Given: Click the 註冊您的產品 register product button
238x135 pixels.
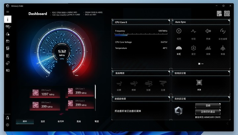Looking at the screenshot, I should (x=208, y=112).
